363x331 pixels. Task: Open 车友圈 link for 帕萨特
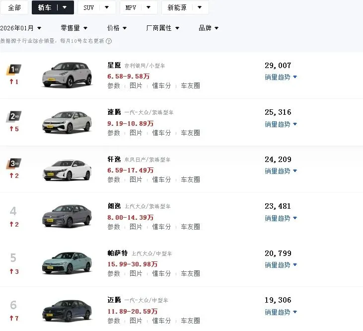[190, 273]
